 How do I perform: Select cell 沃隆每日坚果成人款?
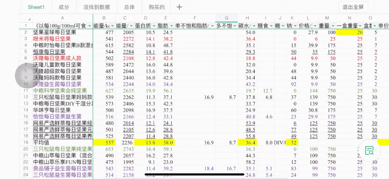click(63, 58)
